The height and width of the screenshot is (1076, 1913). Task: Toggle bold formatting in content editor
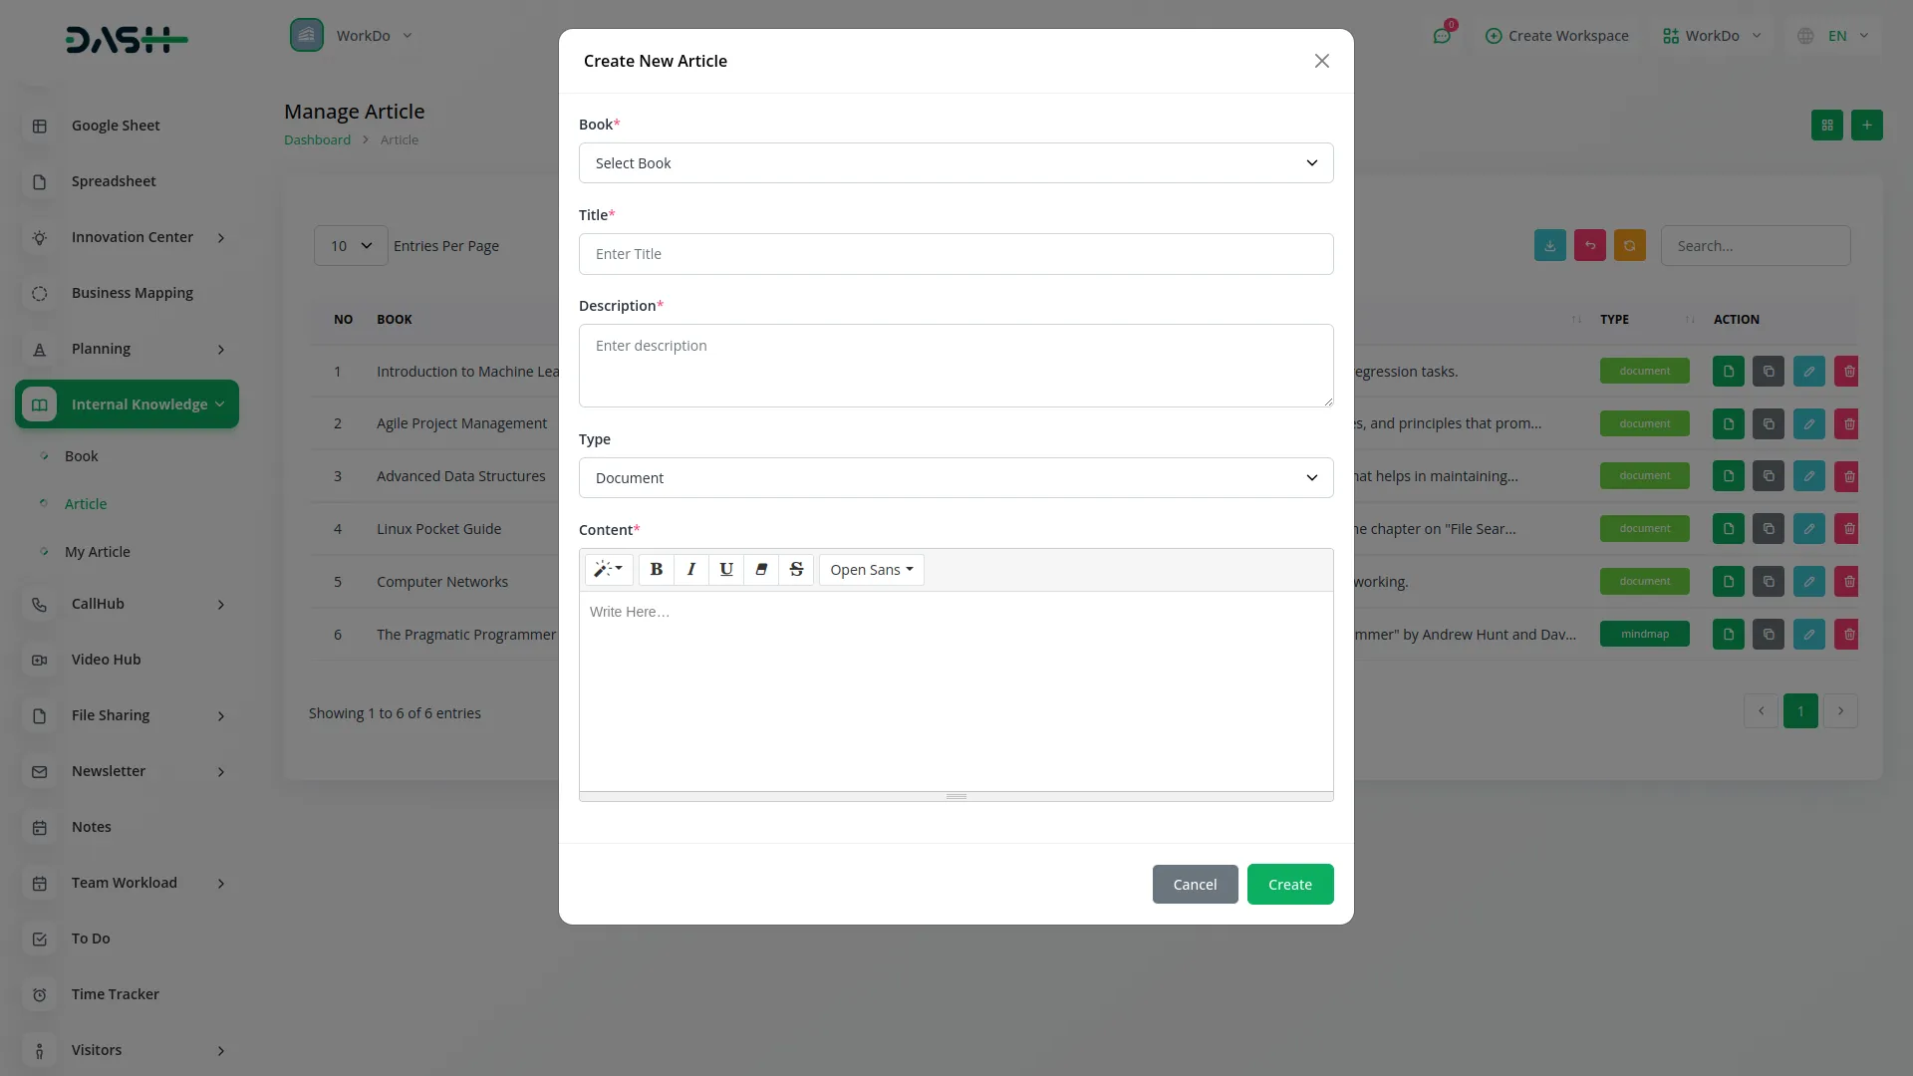click(656, 569)
